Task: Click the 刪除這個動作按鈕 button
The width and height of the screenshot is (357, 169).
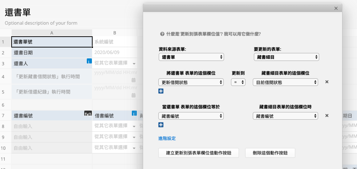Action: [270, 153]
